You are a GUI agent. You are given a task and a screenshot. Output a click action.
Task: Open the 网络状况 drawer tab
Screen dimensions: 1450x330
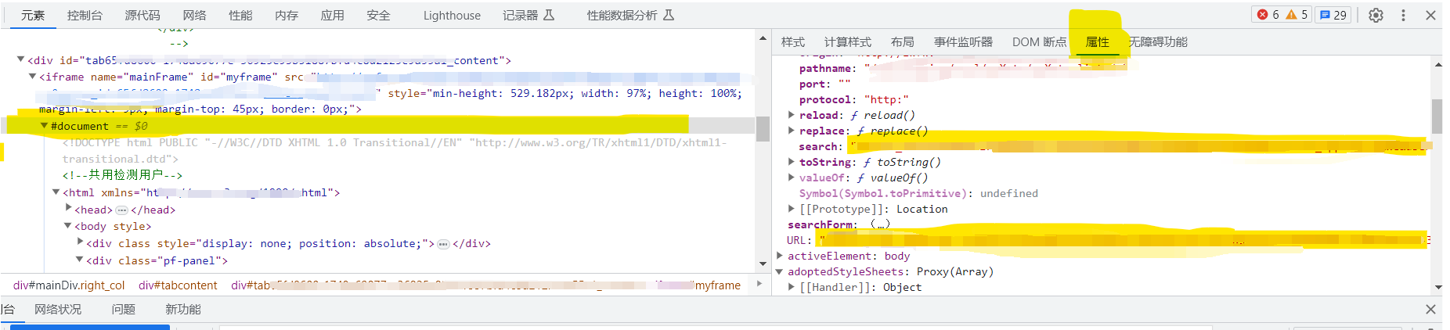(58, 309)
